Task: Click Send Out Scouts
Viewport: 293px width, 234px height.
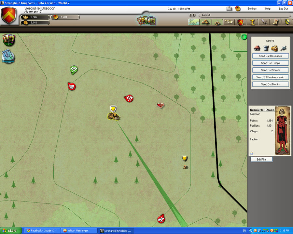Action: 271,70
